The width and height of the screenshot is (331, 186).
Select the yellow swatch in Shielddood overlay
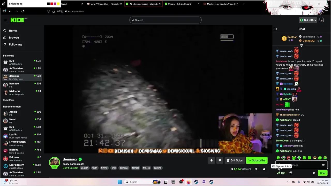pyautogui.click(x=58, y=4)
